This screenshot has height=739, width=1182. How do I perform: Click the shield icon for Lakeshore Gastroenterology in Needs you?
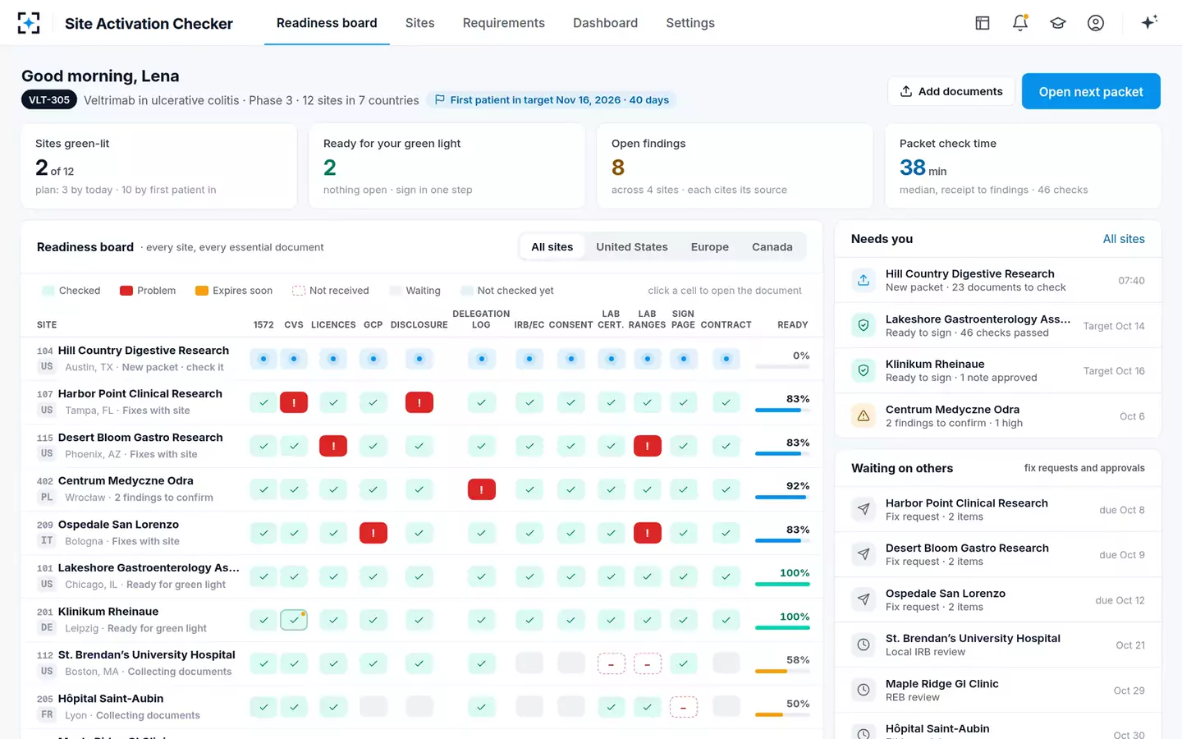864,325
